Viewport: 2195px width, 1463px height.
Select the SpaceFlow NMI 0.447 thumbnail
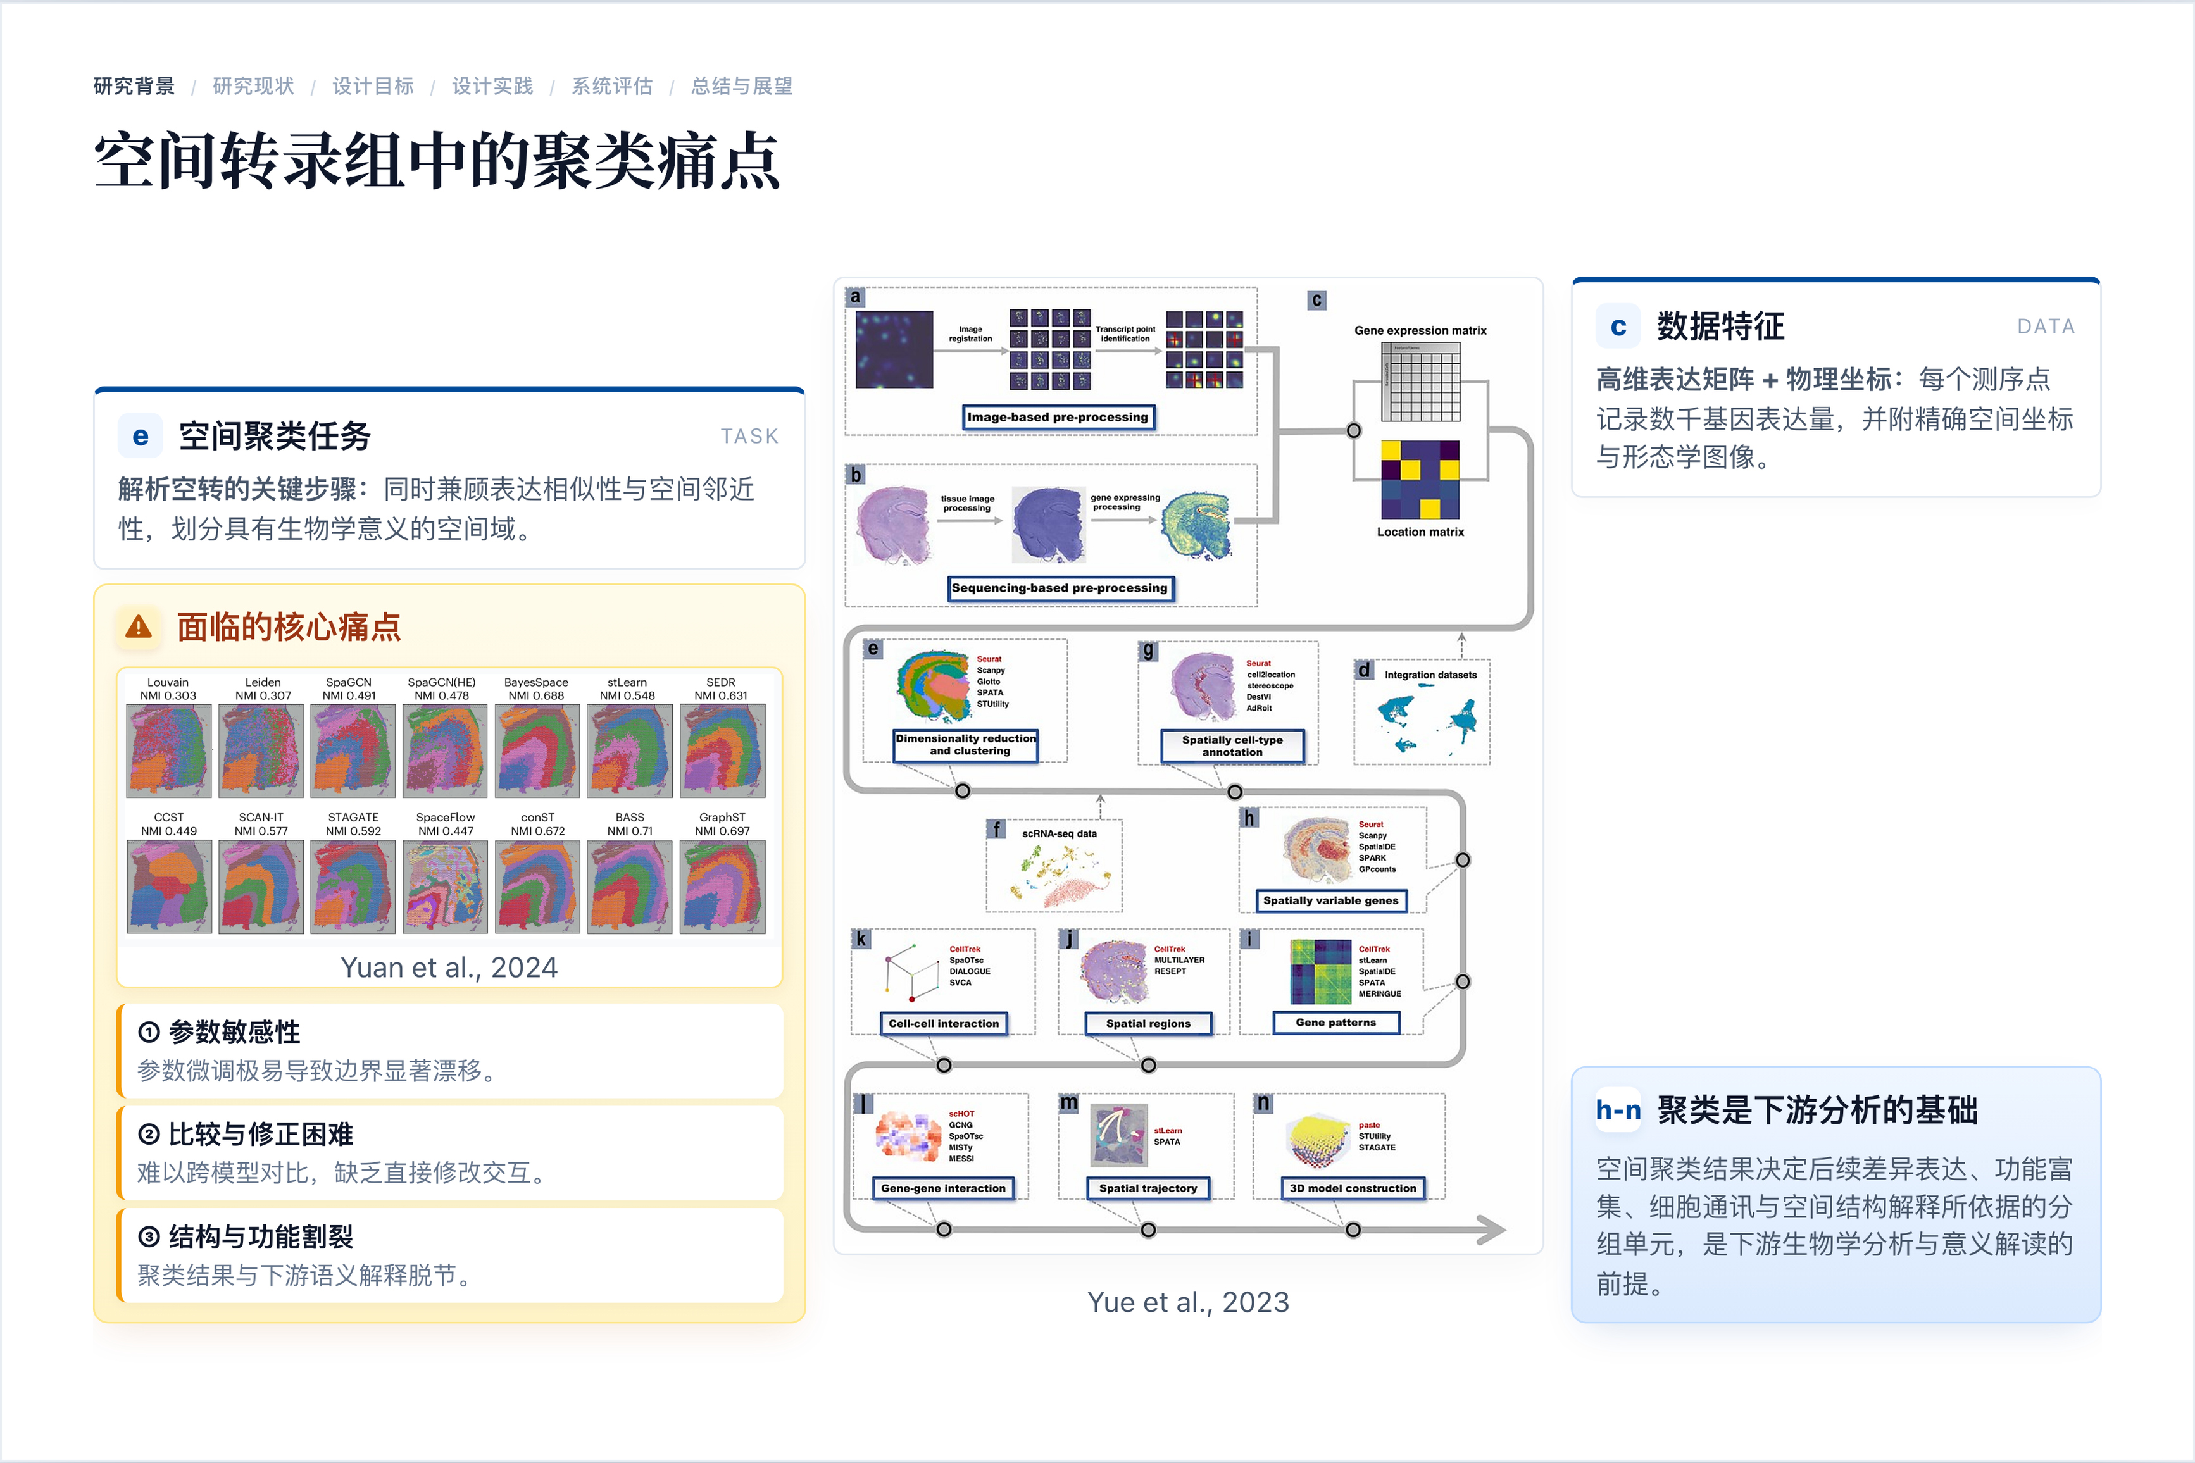click(x=445, y=887)
